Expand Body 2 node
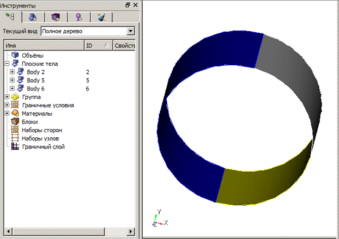This screenshot has width=339, height=239. coord(13,72)
